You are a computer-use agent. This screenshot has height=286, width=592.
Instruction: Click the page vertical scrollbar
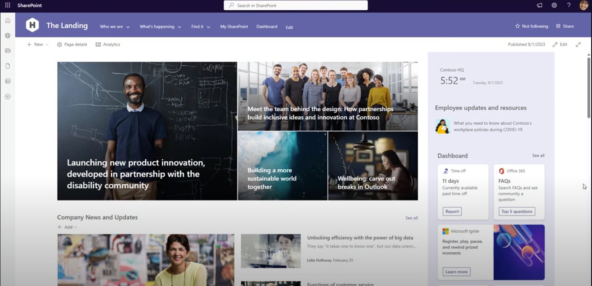click(x=589, y=88)
